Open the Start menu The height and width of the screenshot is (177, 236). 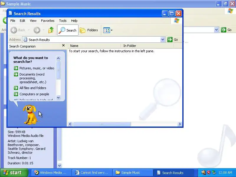click(x=14, y=173)
